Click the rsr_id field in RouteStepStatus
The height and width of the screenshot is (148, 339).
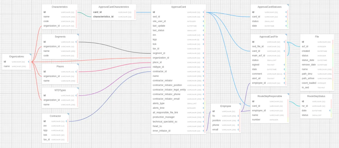coord(305,106)
